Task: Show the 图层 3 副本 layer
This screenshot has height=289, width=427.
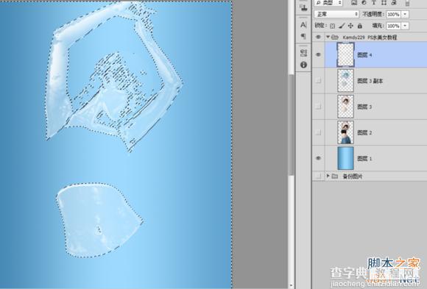Action: [318, 81]
